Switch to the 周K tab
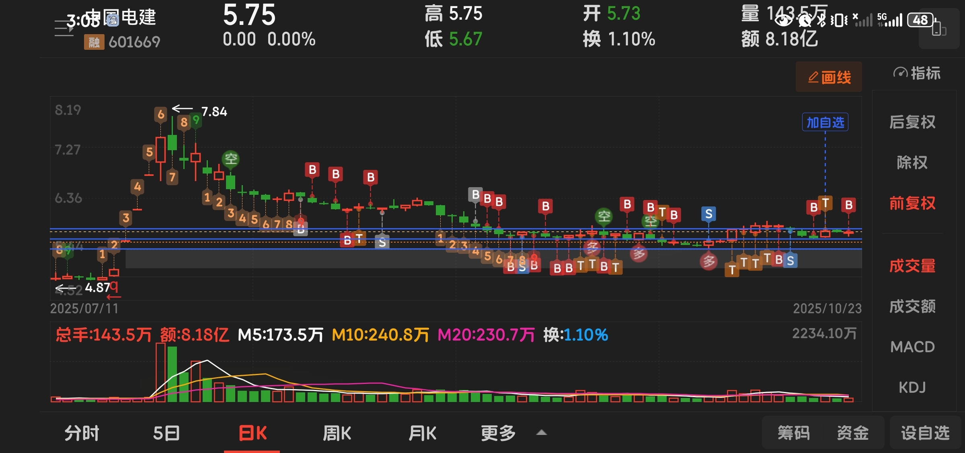 (337, 433)
